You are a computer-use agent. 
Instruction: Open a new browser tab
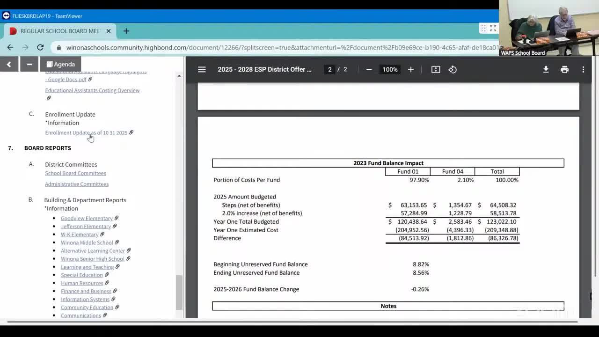pos(126,31)
